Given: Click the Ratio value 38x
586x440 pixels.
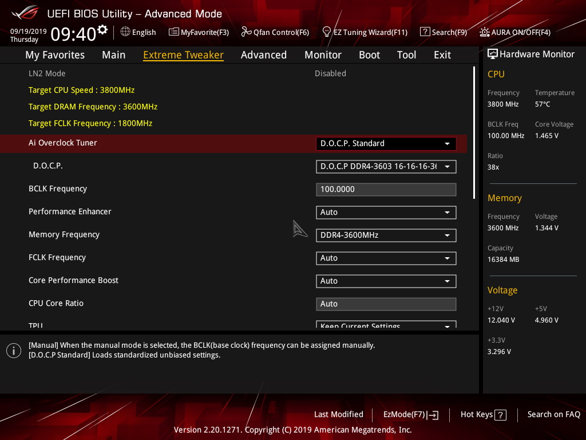Looking at the screenshot, I should click(x=493, y=167).
